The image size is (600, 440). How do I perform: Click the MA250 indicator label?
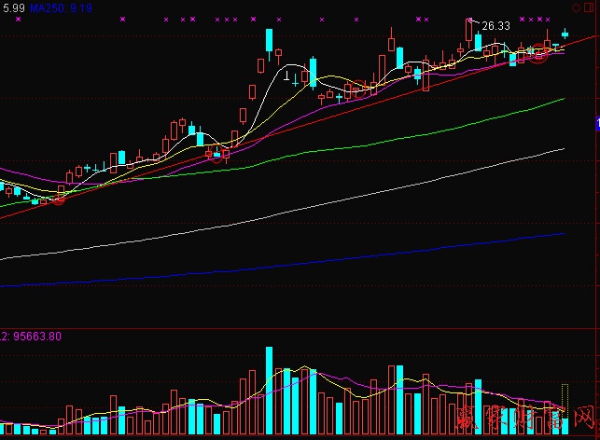[x=61, y=7]
